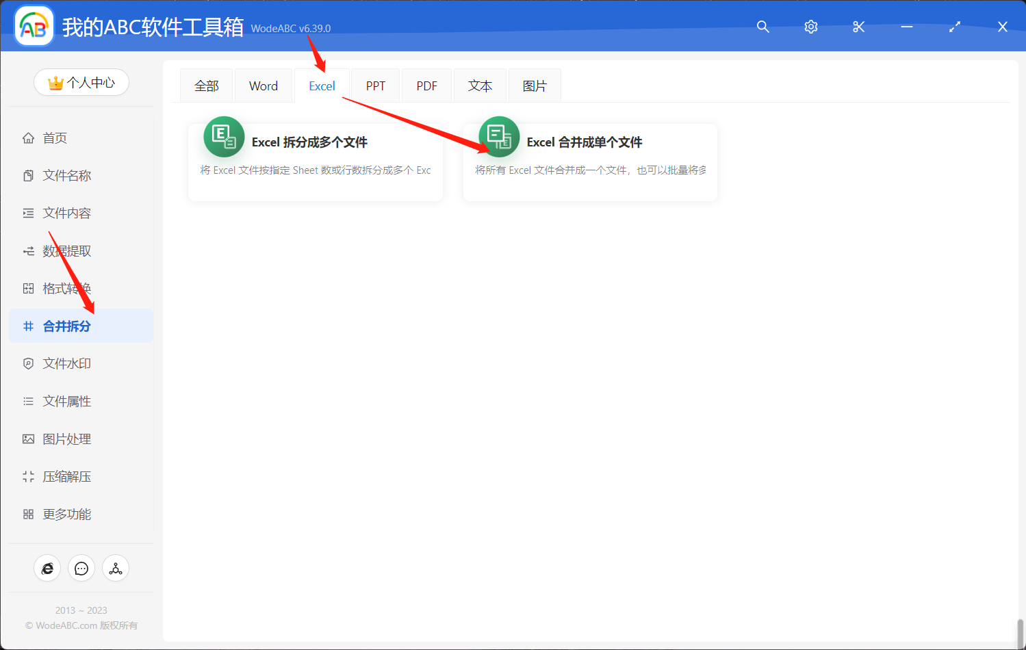Open feedback via the chat bubble icon
The height and width of the screenshot is (650, 1026).
point(81,568)
